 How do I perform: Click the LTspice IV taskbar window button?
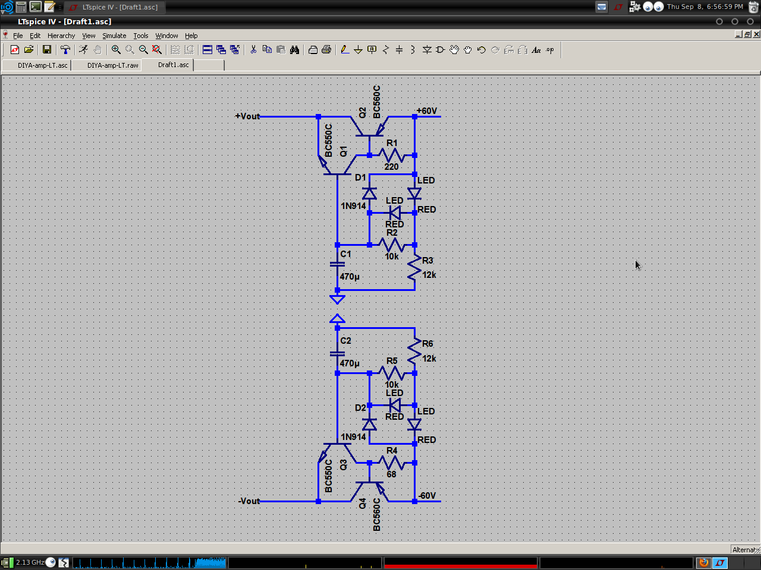point(115,7)
